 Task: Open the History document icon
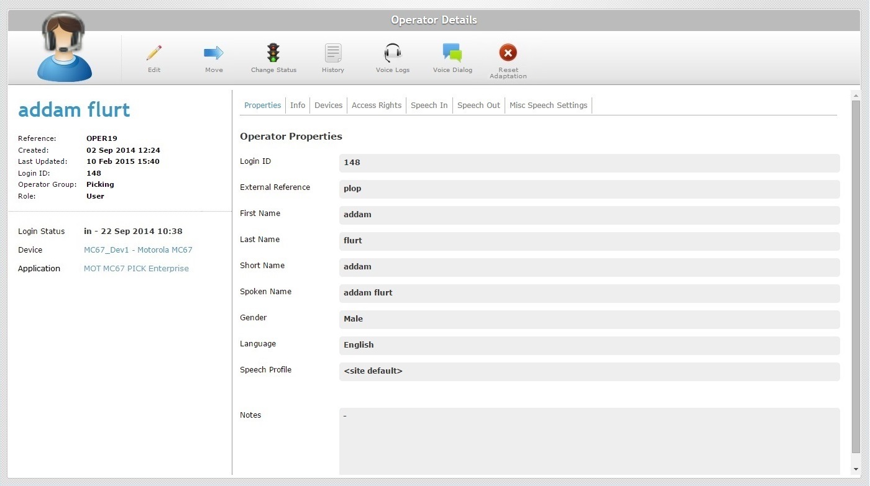click(333, 53)
